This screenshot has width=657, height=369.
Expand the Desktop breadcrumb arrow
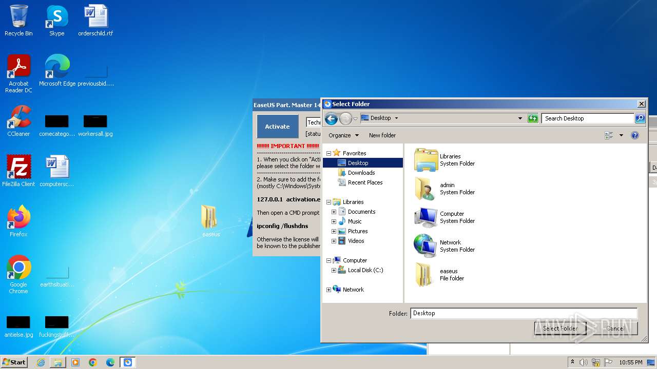click(396, 118)
